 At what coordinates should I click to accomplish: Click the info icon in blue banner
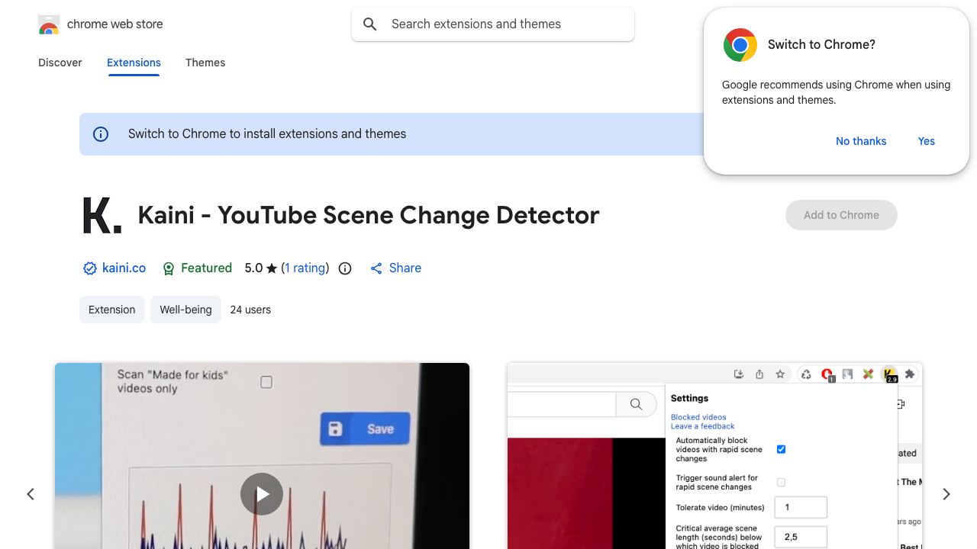[101, 134]
